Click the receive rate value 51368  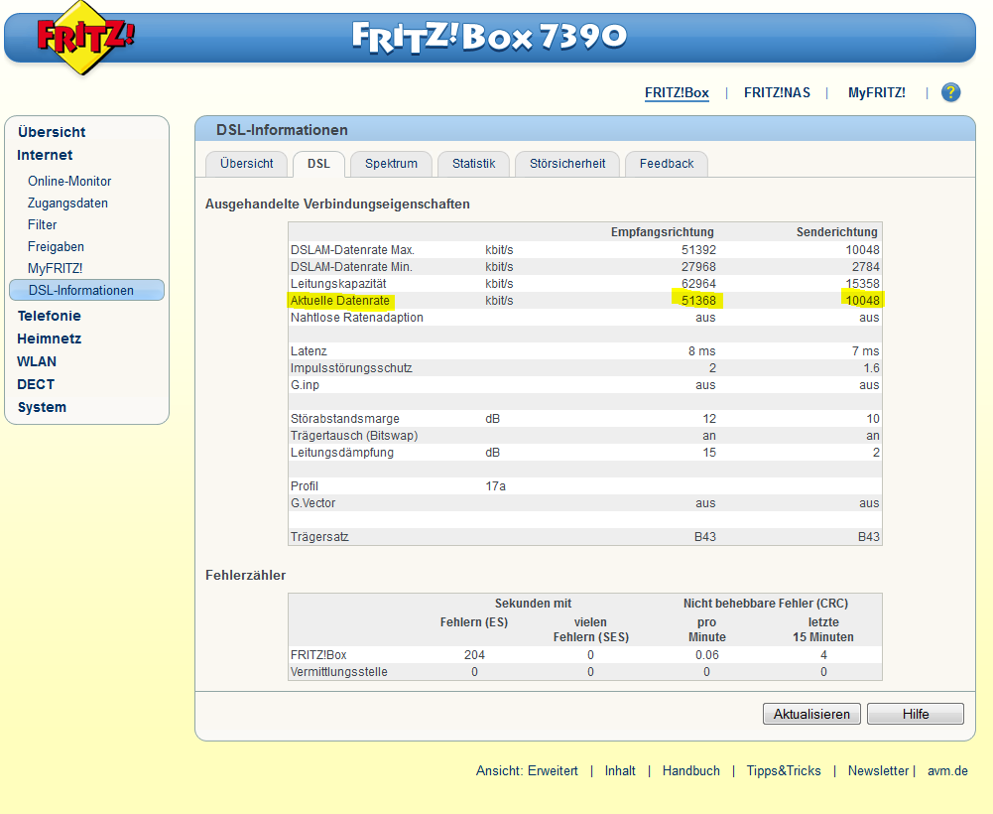(x=698, y=301)
